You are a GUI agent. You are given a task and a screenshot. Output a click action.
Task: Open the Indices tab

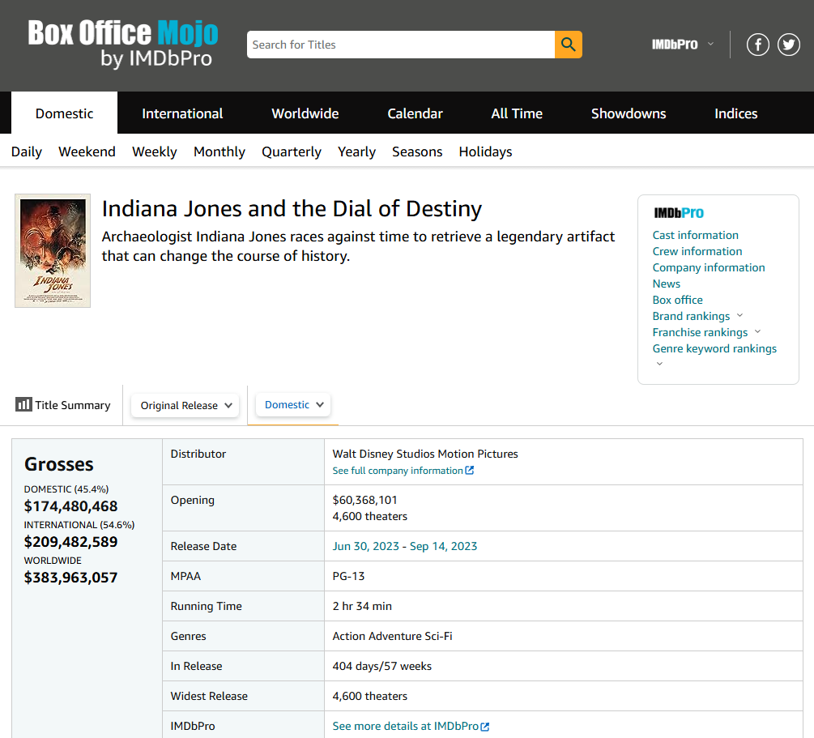coord(735,113)
